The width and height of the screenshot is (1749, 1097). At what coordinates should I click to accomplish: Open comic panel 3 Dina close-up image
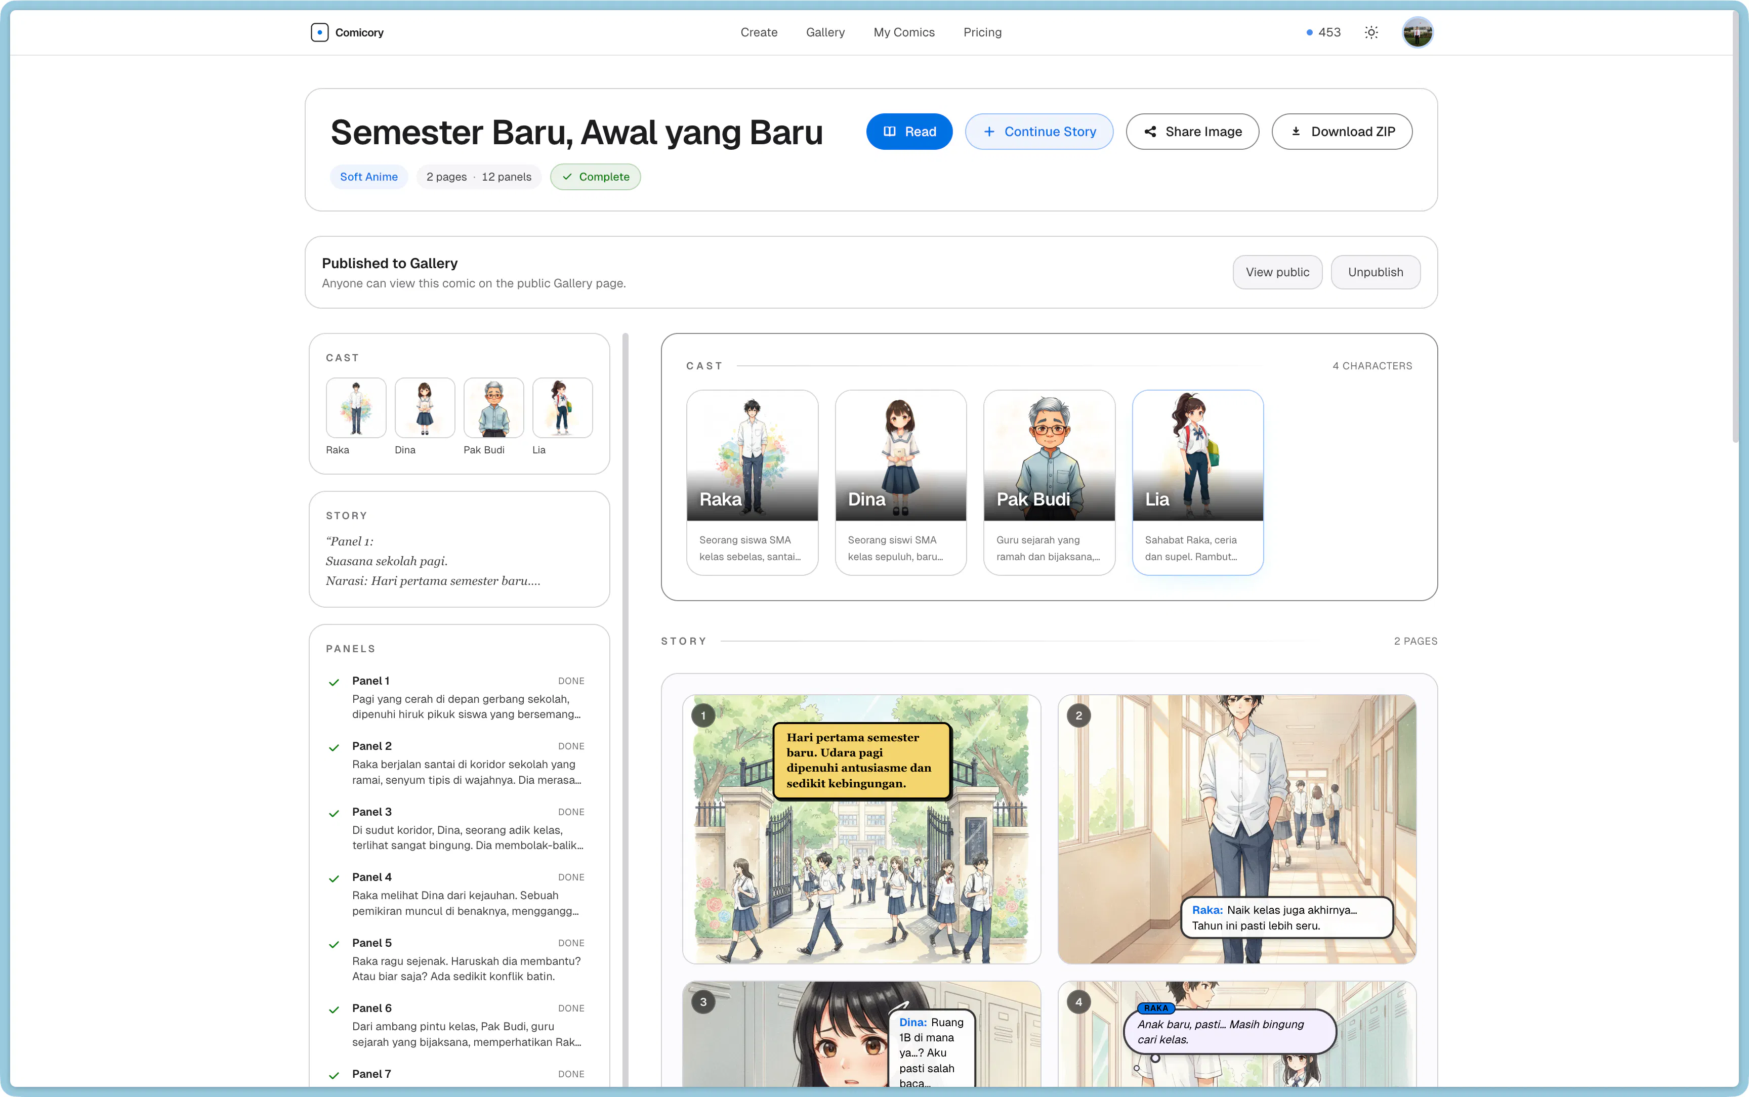point(861,1034)
